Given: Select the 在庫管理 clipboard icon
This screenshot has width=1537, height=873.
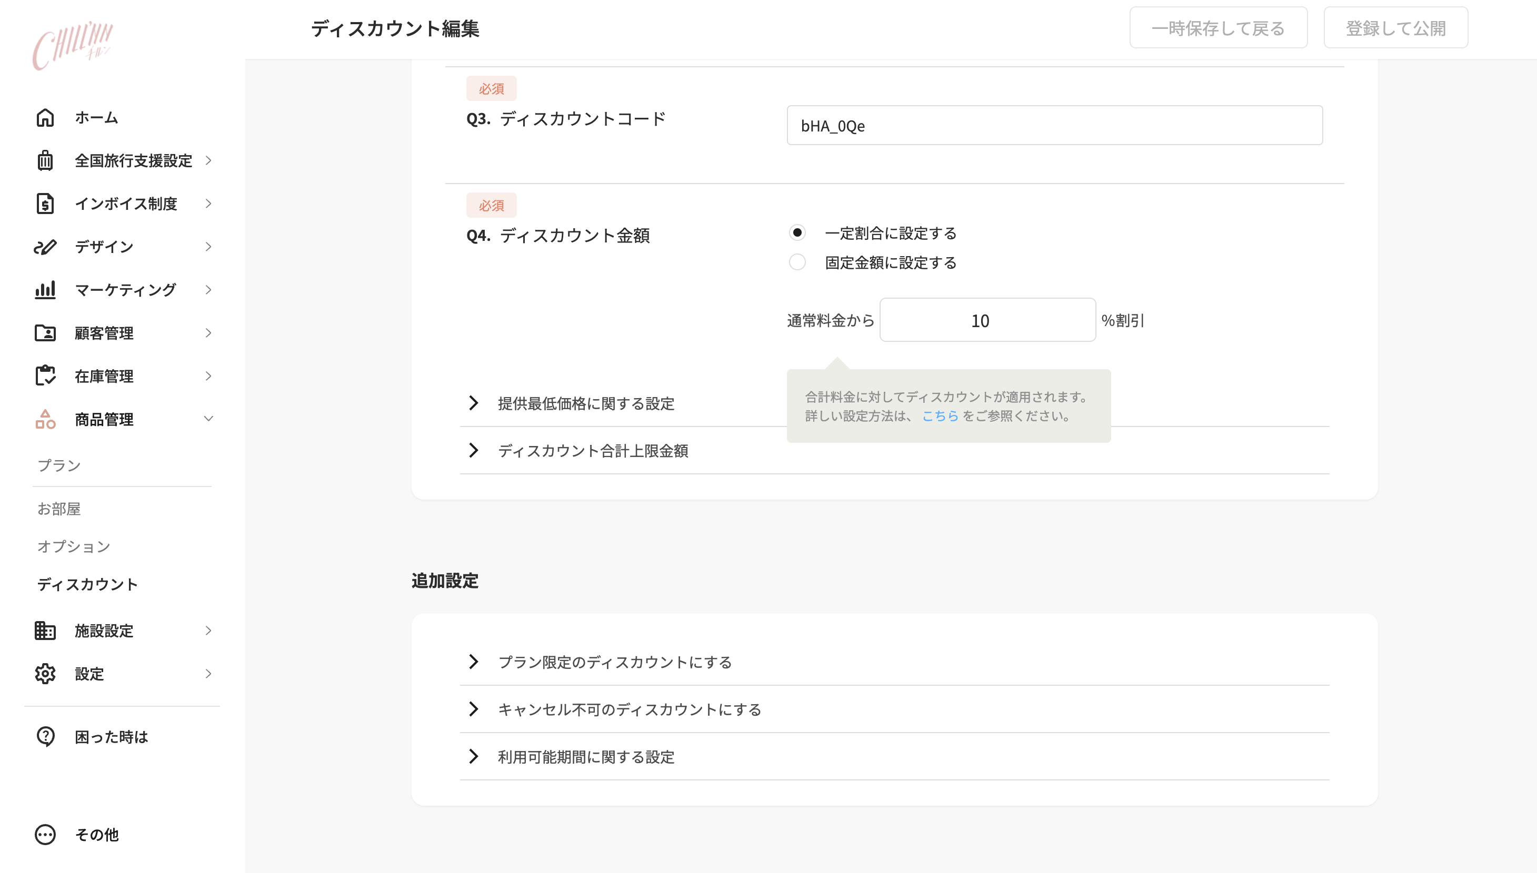Looking at the screenshot, I should tap(45, 376).
